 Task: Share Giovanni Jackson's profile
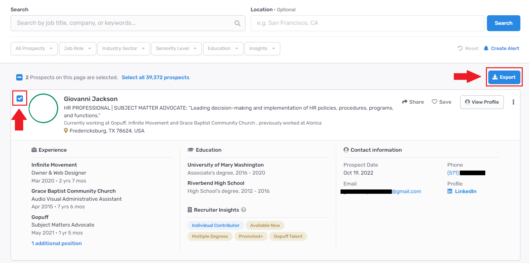coord(413,102)
